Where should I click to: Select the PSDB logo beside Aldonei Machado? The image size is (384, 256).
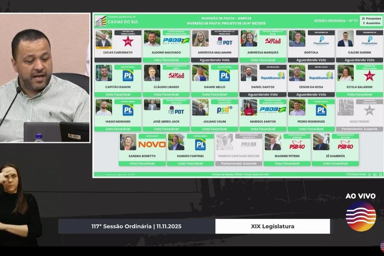[176, 41]
